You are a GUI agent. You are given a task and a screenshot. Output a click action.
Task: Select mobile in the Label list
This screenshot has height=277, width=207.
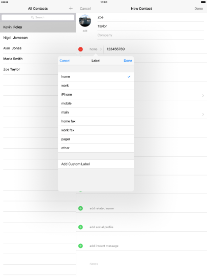[x=96, y=103]
